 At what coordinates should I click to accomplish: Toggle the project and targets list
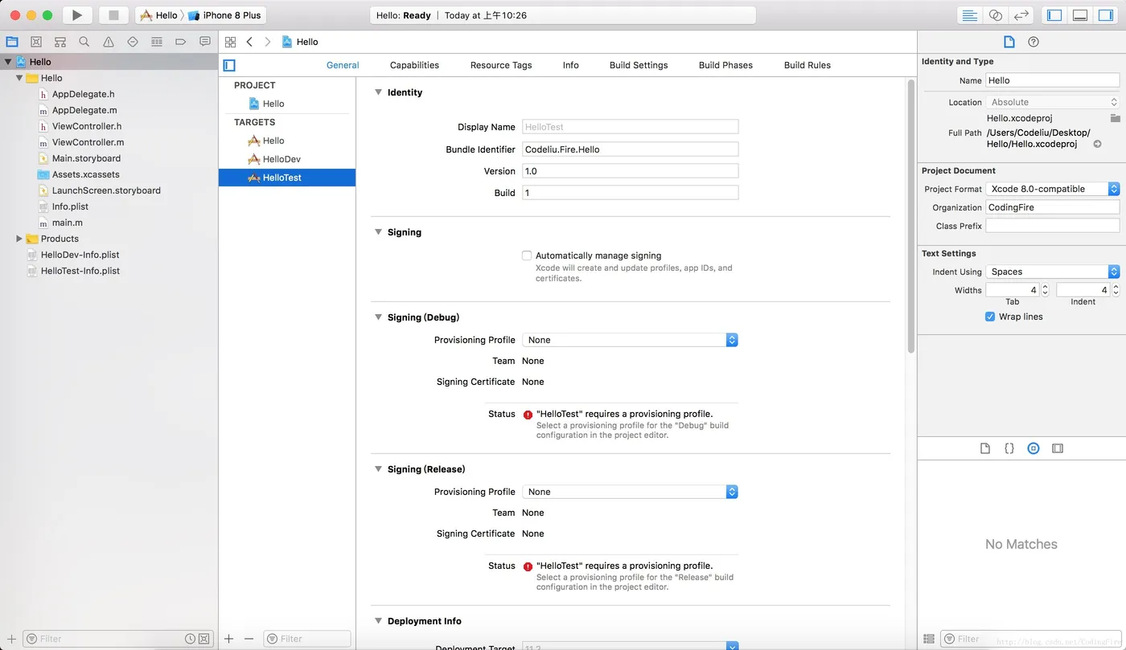(229, 65)
